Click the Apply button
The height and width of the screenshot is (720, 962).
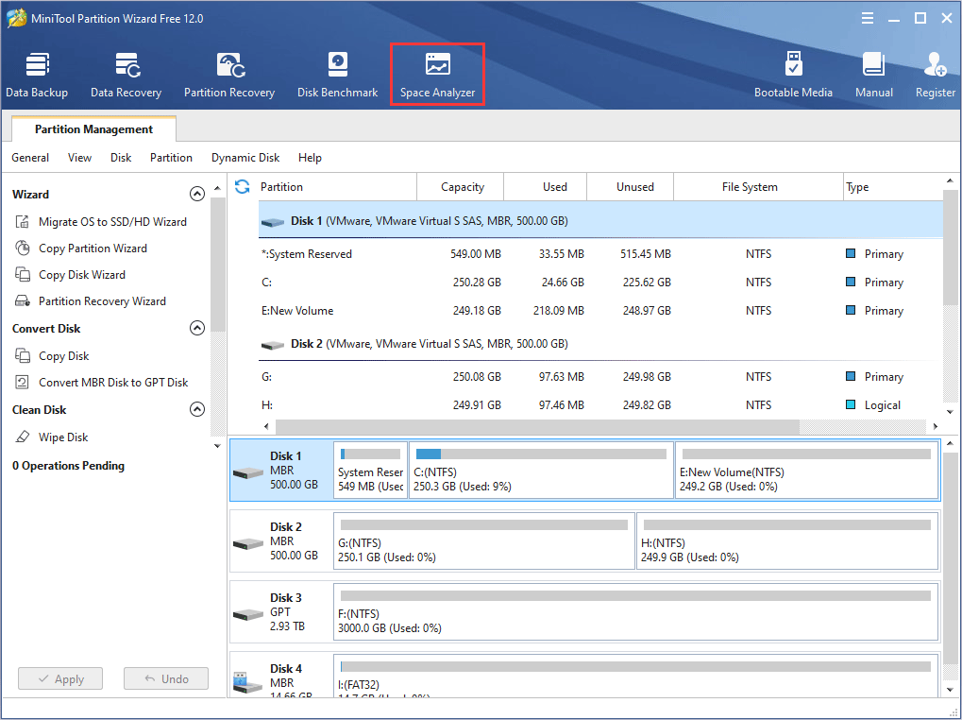(60, 678)
